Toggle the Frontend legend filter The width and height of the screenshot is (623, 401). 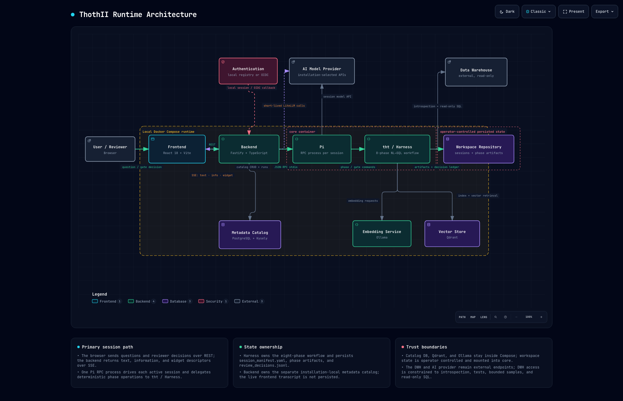click(x=107, y=301)
